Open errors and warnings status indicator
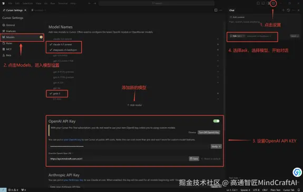The width and height of the screenshot is (303, 192). (13, 190)
